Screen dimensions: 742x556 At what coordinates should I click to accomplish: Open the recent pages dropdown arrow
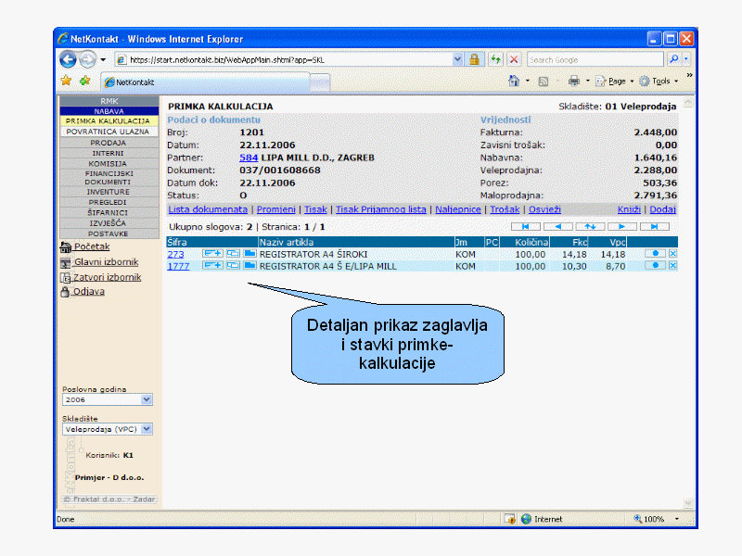point(103,60)
